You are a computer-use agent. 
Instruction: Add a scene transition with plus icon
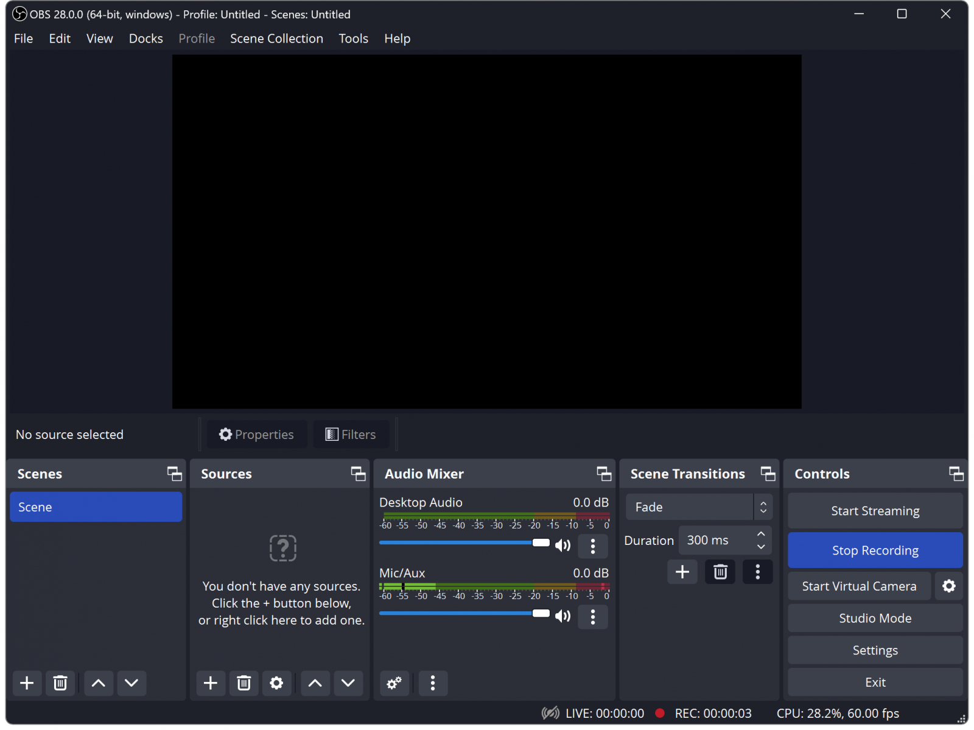click(682, 572)
